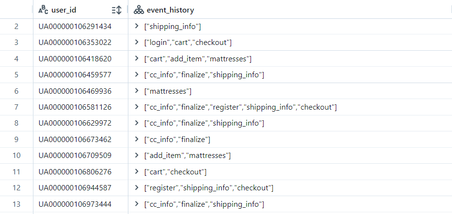Expand row 5 event_history array
This screenshot has width=452, height=214.
pyautogui.click(x=137, y=75)
